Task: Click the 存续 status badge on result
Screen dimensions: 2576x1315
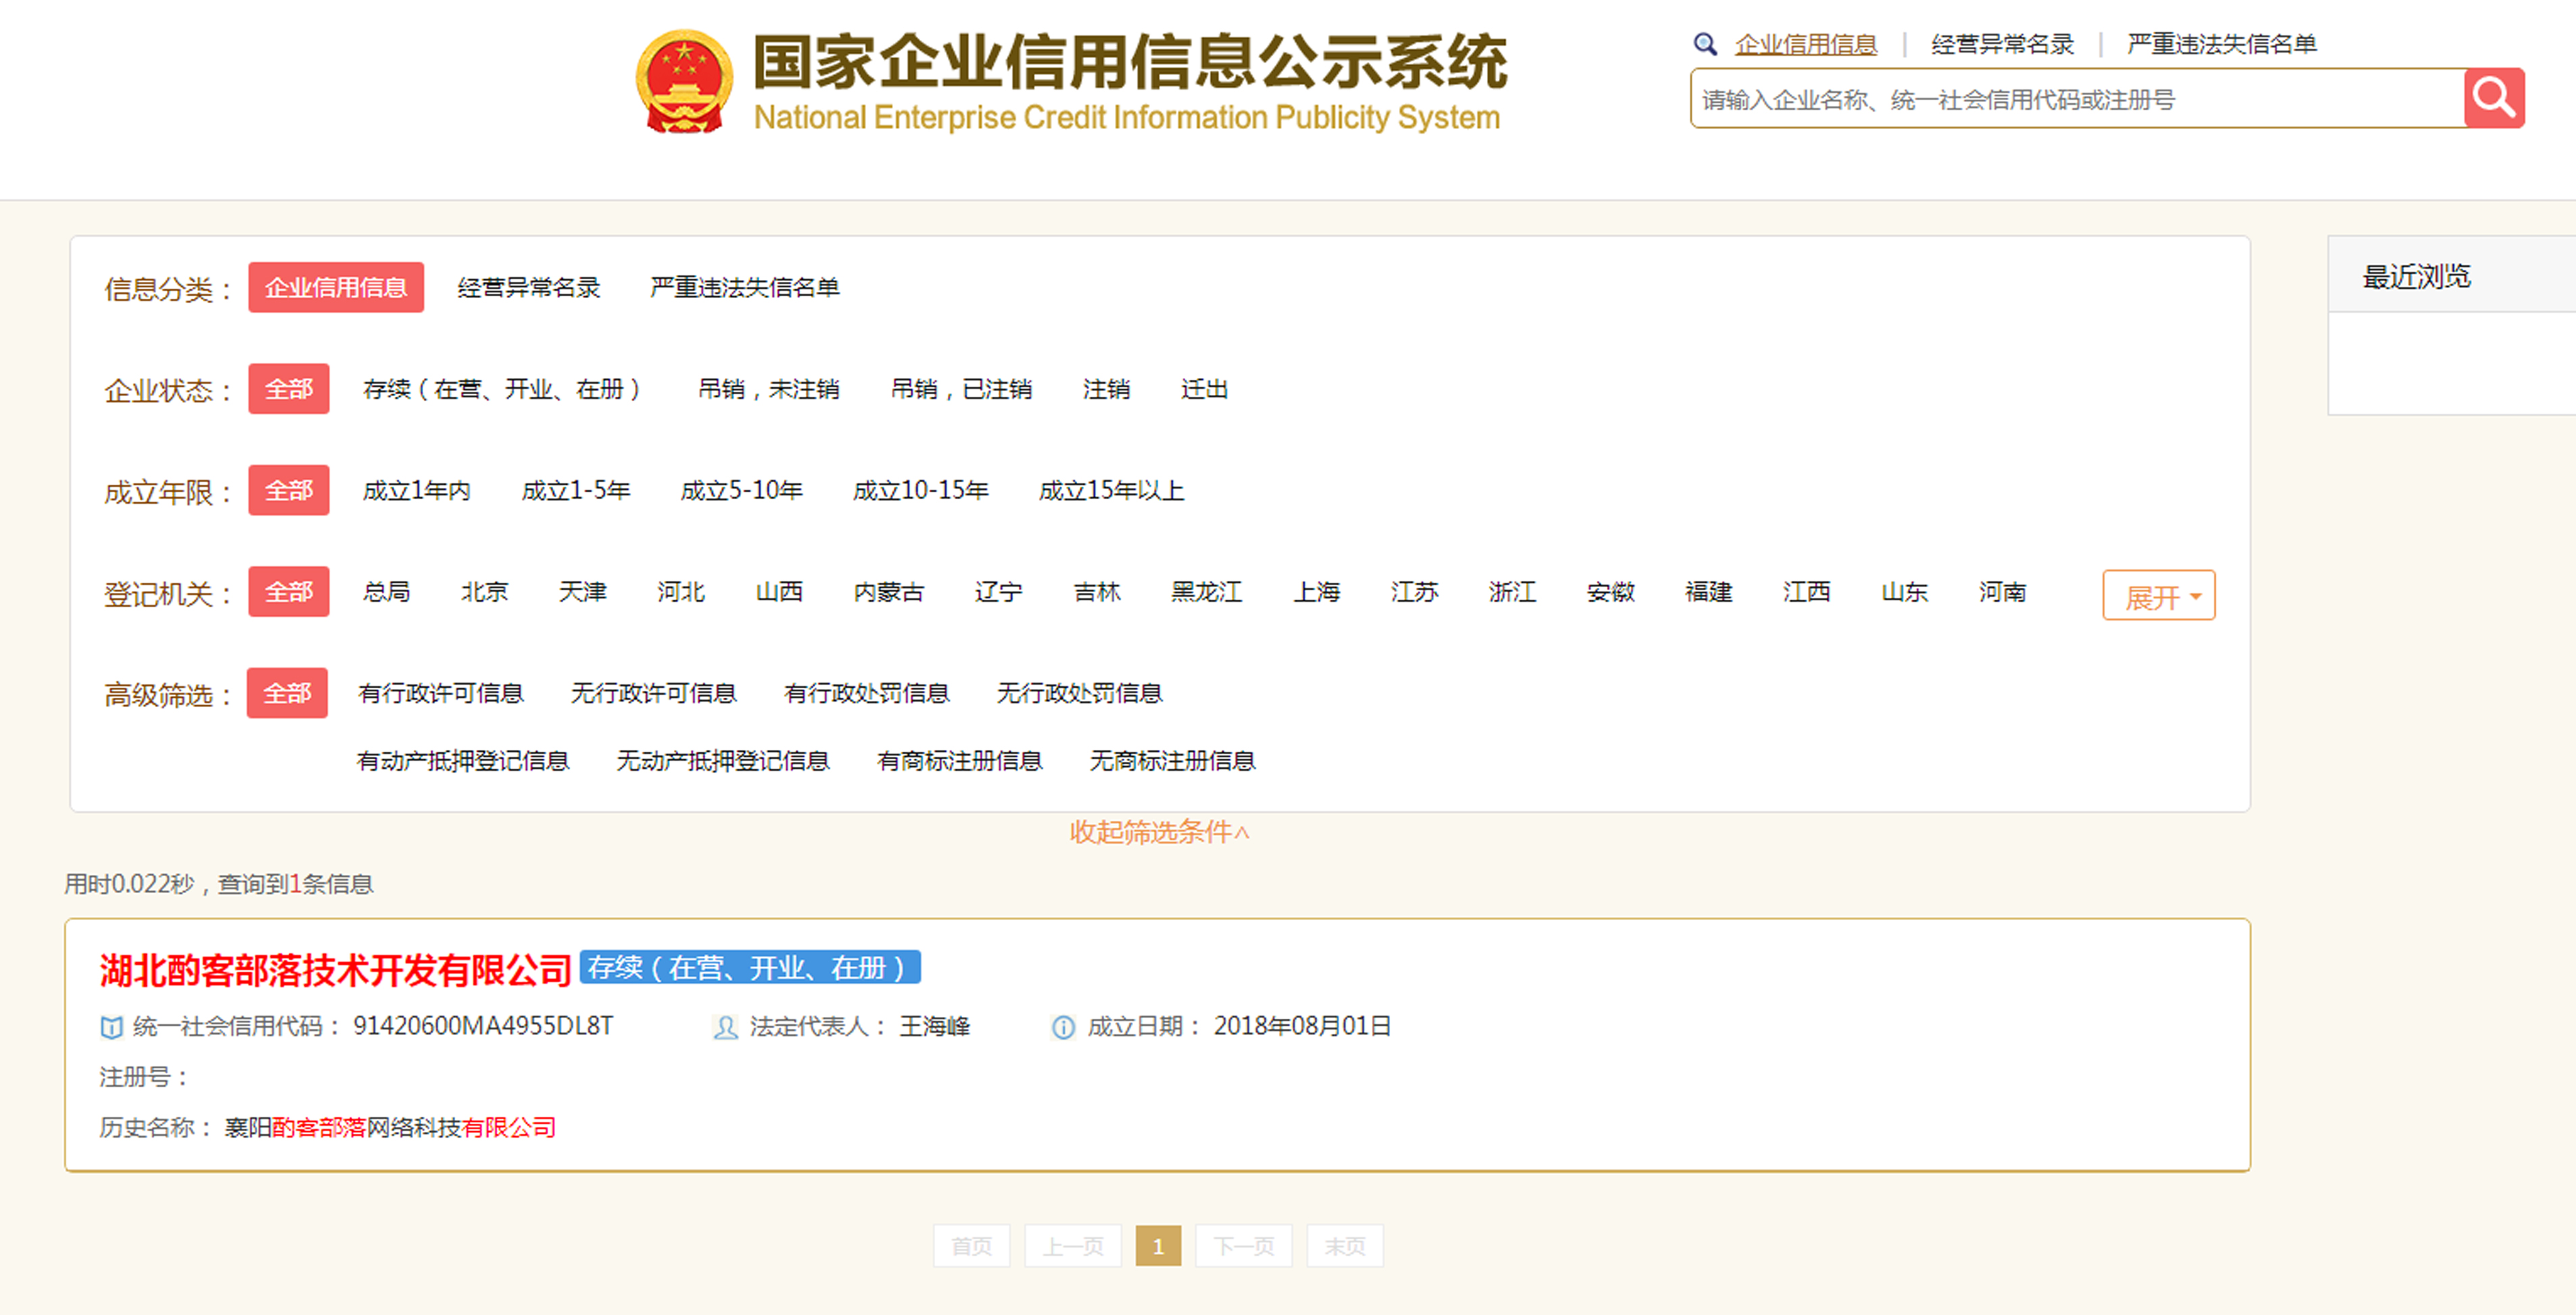Action: (749, 968)
